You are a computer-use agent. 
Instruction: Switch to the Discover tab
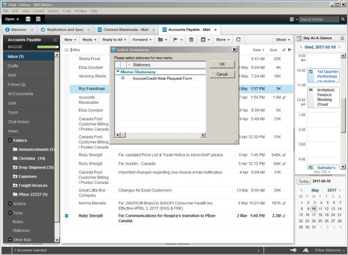coord(19,29)
